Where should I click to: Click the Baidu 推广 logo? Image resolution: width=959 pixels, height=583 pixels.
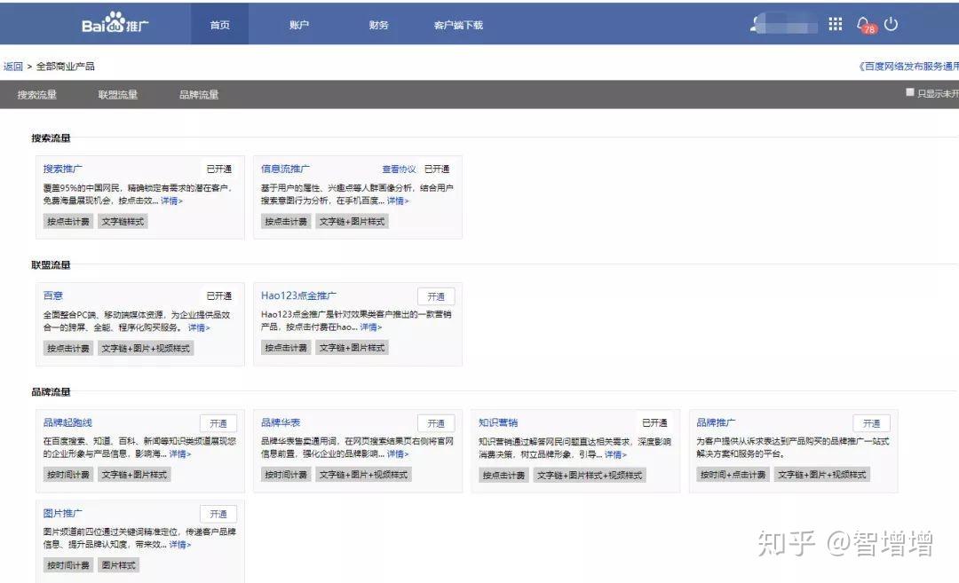pos(115,25)
